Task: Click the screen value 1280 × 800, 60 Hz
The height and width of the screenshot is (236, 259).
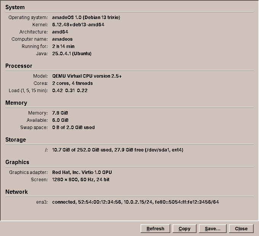Action: point(81,180)
